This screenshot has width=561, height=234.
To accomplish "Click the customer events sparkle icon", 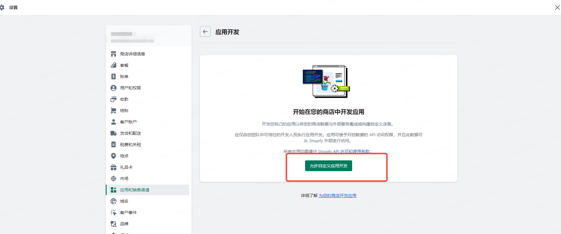I will 114,213.
